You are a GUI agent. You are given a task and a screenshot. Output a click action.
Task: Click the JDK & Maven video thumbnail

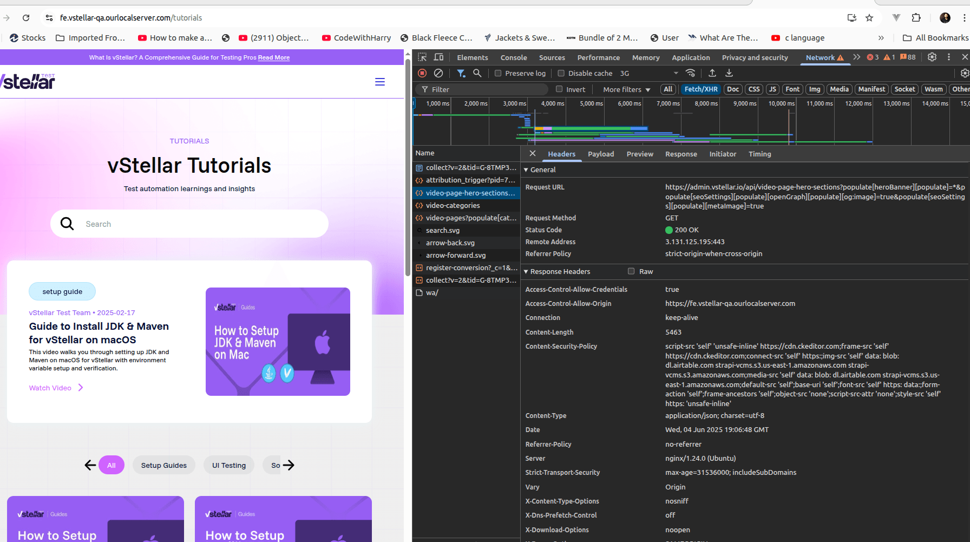[278, 342]
